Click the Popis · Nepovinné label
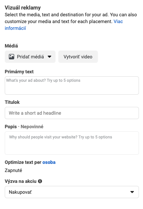This screenshot has height=209, width=143. click(x=24, y=127)
